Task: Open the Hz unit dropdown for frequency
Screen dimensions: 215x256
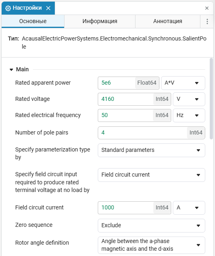Action: coord(189,115)
